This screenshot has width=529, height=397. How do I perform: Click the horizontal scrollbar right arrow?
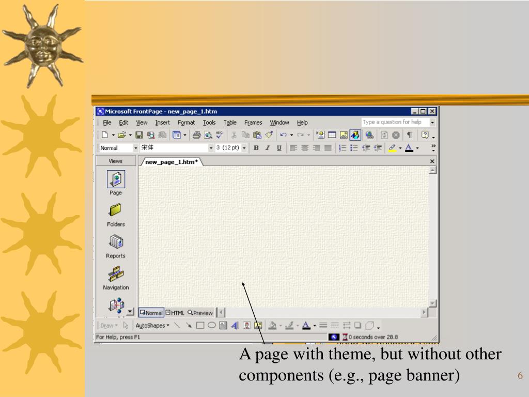(x=424, y=313)
